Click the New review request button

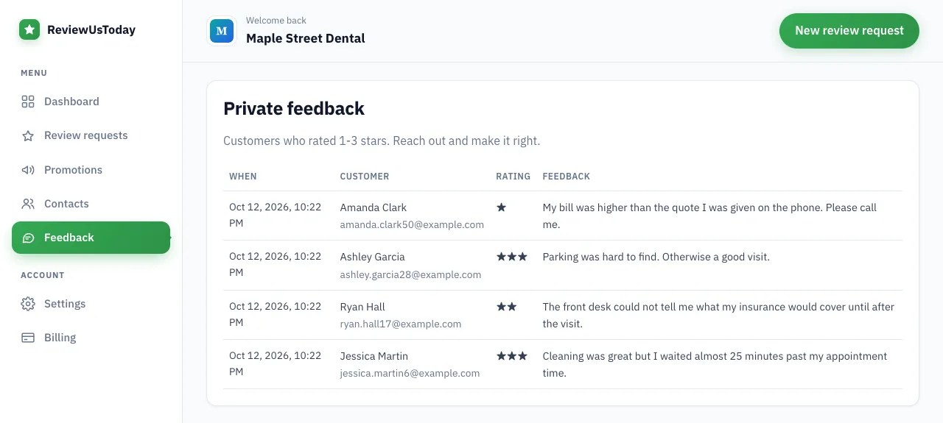[849, 31]
